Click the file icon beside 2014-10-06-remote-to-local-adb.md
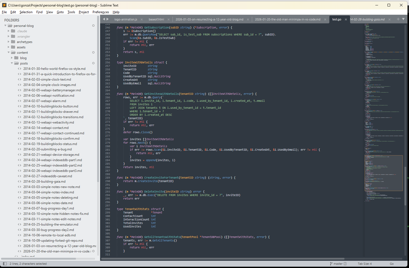The height and width of the screenshot is (268, 409). coord(19,235)
